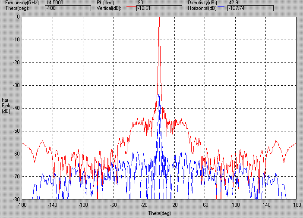Click the Theta(deg) x-axis title below plot
Image resolution: width=303 pixels, height=218 pixels.
pos(159,212)
